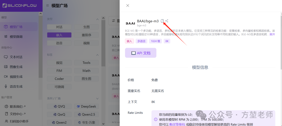Select the Coder tag filter

(59, 79)
